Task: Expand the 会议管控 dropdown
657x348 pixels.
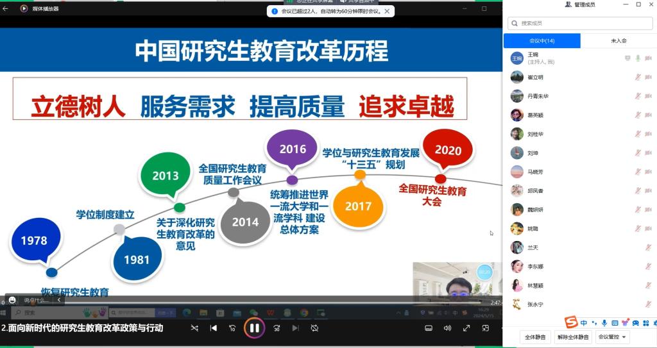Action: click(x=613, y=336)
